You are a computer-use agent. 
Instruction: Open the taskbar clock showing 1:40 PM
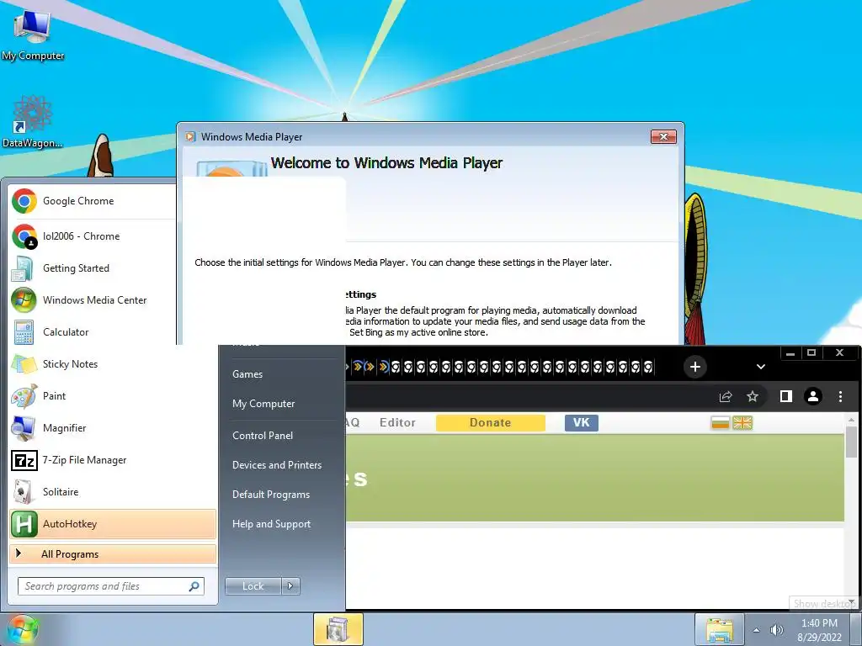[x=819, y=630]
